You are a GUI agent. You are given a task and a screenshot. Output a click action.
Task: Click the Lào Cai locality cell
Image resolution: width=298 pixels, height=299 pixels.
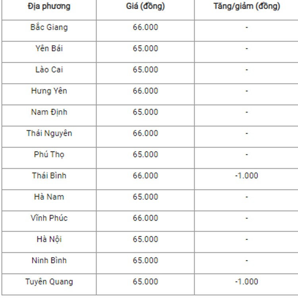[49, 70]
